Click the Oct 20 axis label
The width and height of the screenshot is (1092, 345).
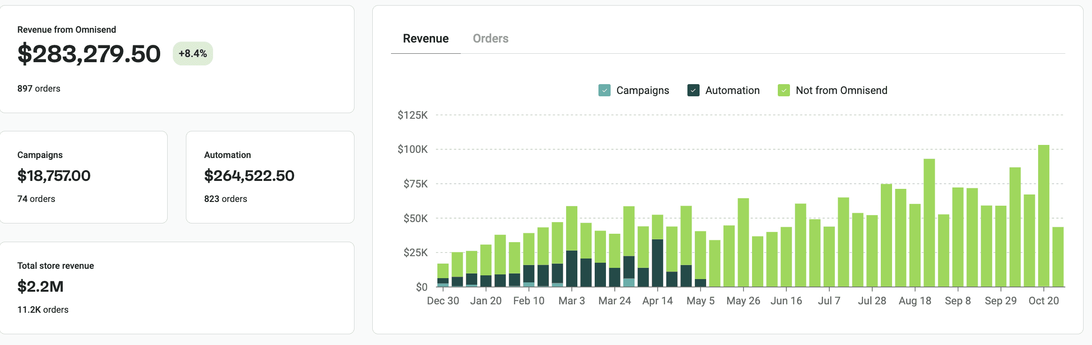pos(1044,301)
